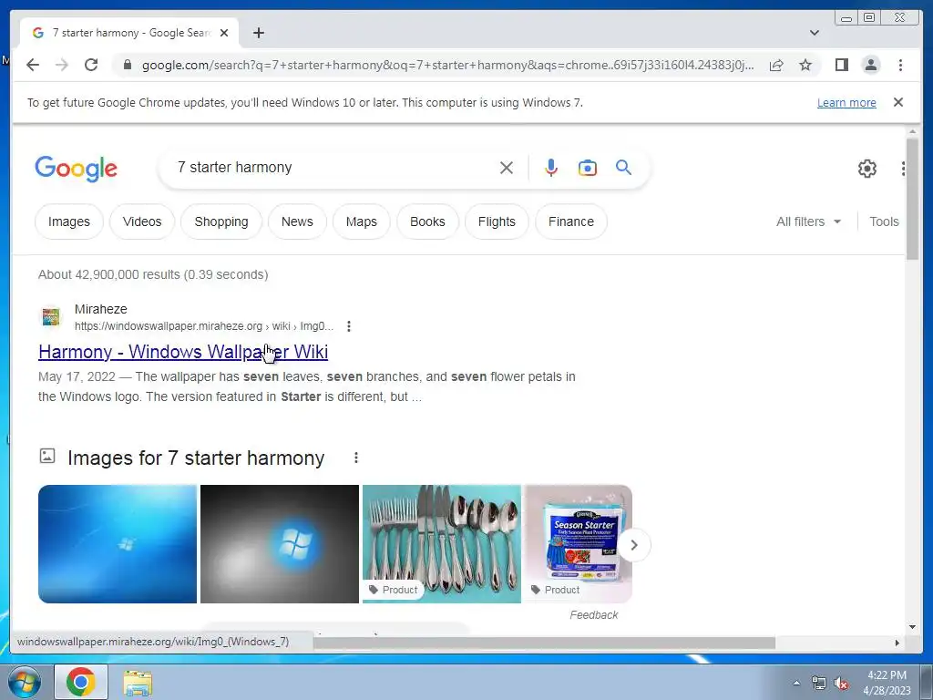Open the Season Starter product image
The image size is (933, 700).
coord(578,544)
